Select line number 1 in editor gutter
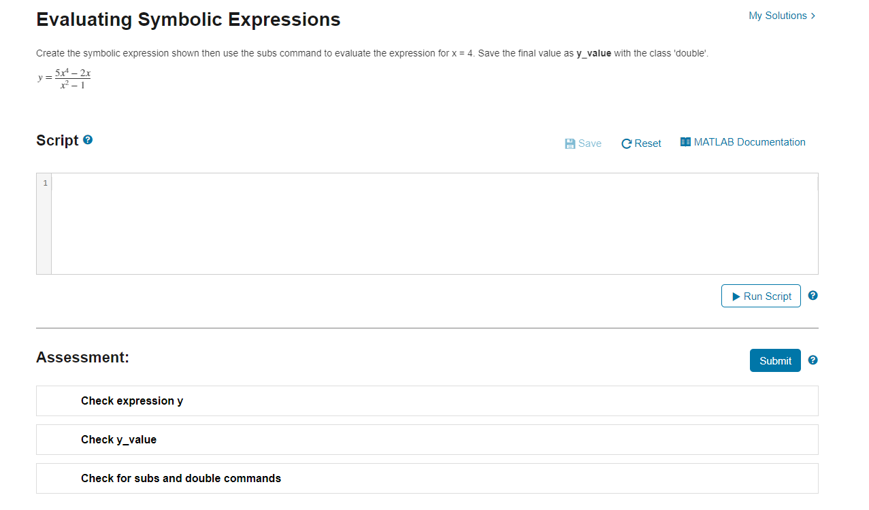869x510 pixels. click(45, 183)
